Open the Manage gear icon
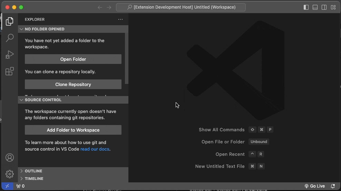The width and height of the screenshot is (341, 191). 10,174
